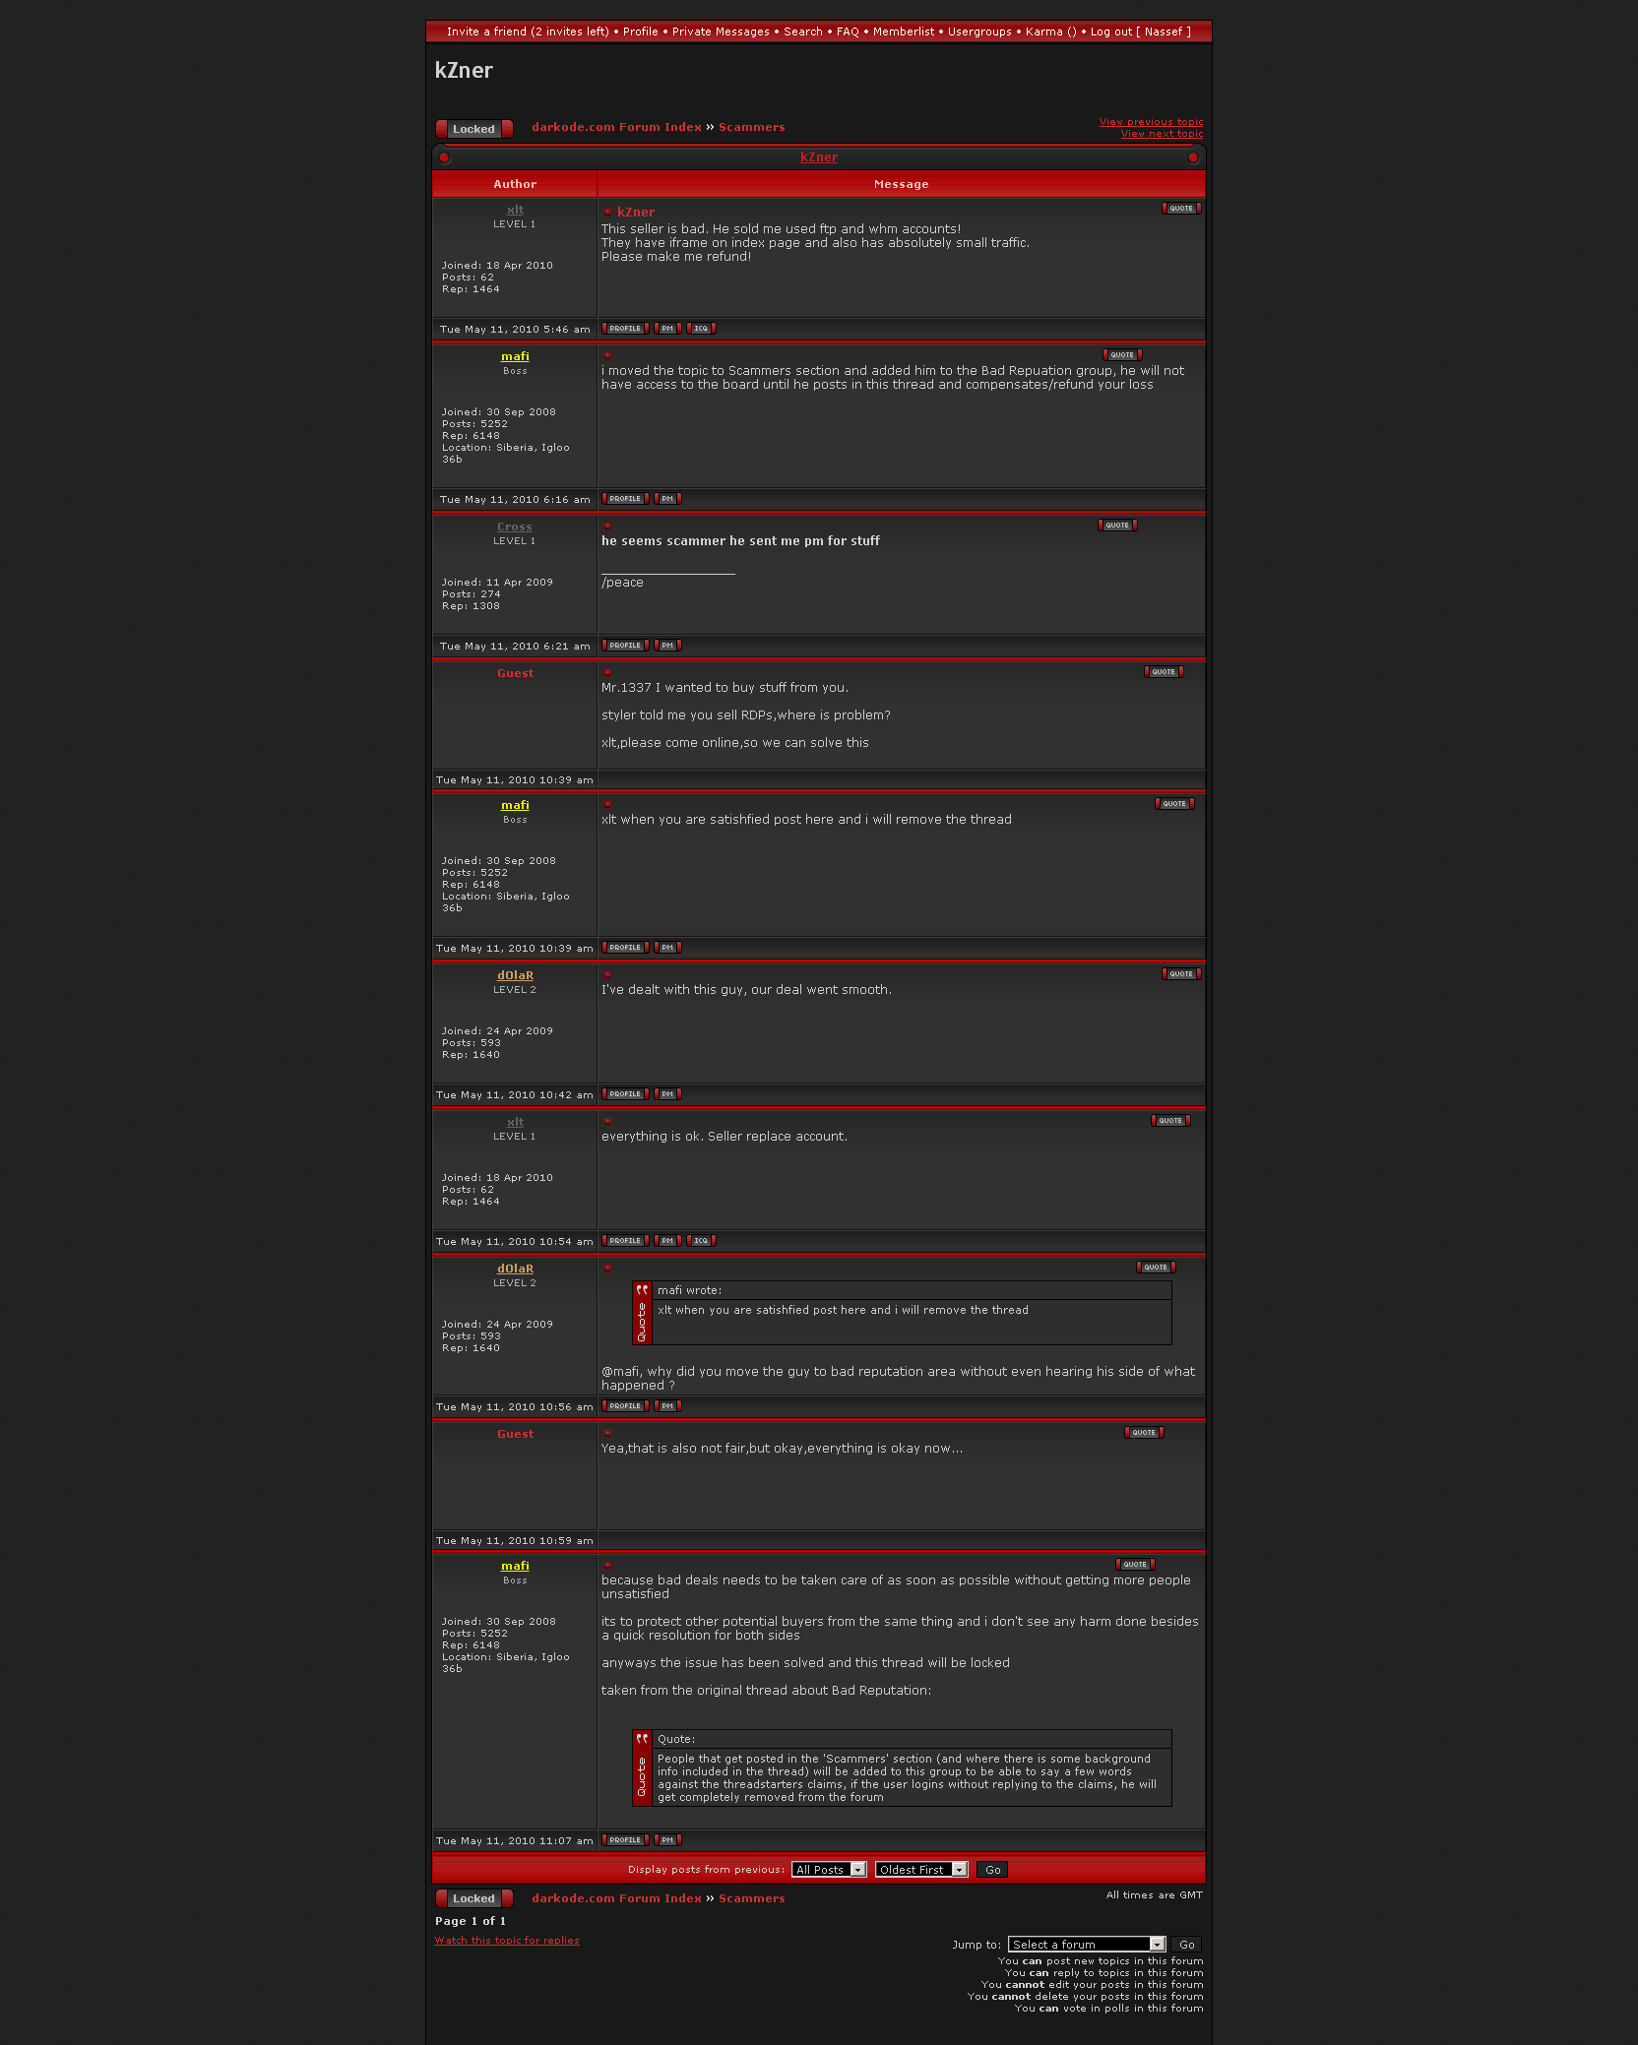
Task: Open Memberlist from the top navigation
Action: point(904,31)
